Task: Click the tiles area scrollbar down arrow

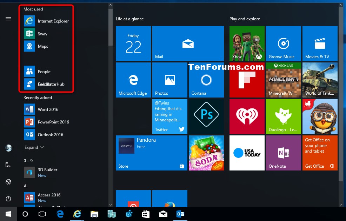Action: click(x=341, y=205)
